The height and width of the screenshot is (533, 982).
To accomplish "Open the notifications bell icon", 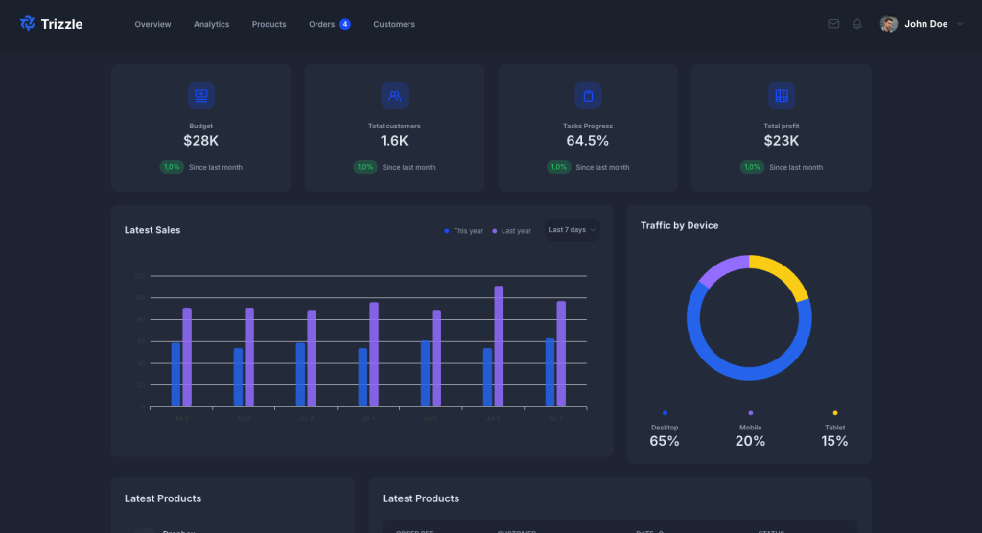I will [857, 24].
